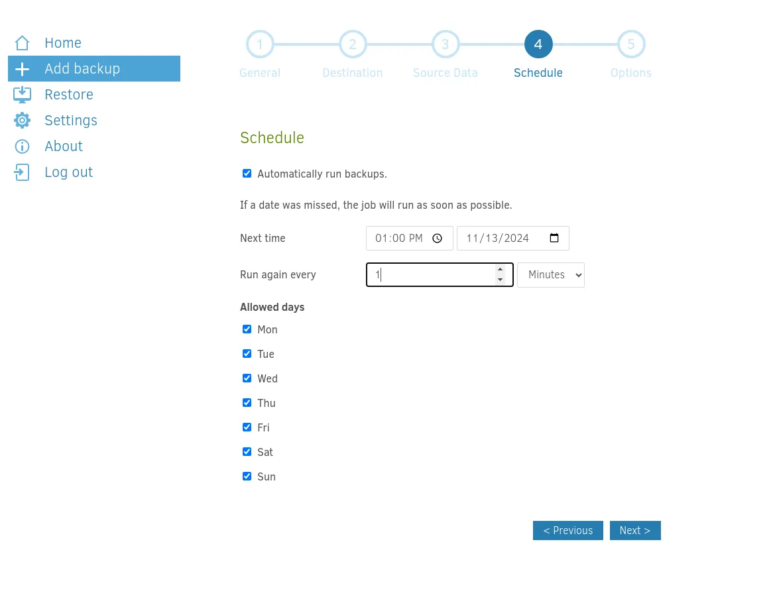Click the Next button

(x=635, y=531)
